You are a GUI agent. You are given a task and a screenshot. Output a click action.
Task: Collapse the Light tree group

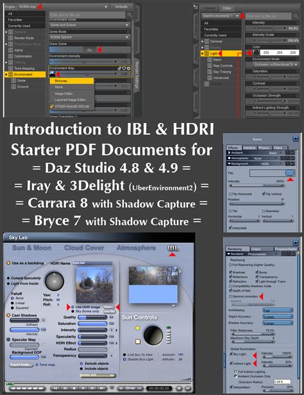202,53
